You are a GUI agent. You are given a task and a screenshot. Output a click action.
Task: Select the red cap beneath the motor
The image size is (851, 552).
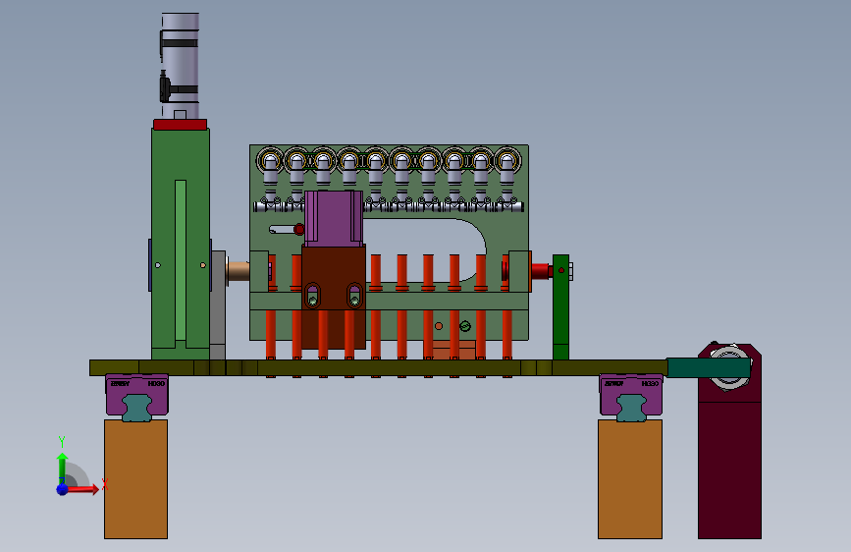[181, 125]
